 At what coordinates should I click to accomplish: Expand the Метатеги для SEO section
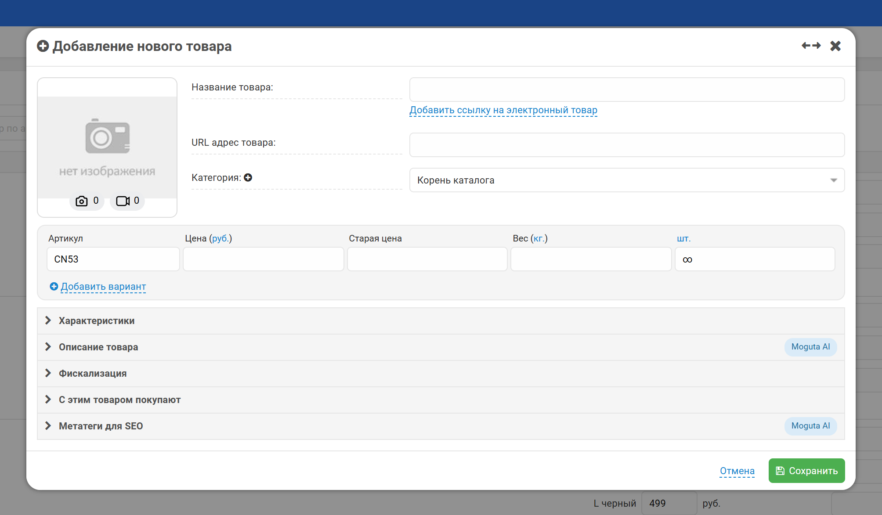pyautogui.click(x=101, y=426)
